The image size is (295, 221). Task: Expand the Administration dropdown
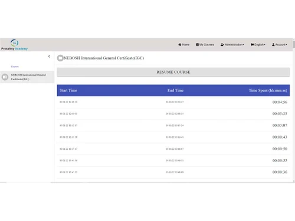pyautogui.click(x=232, y=45)
